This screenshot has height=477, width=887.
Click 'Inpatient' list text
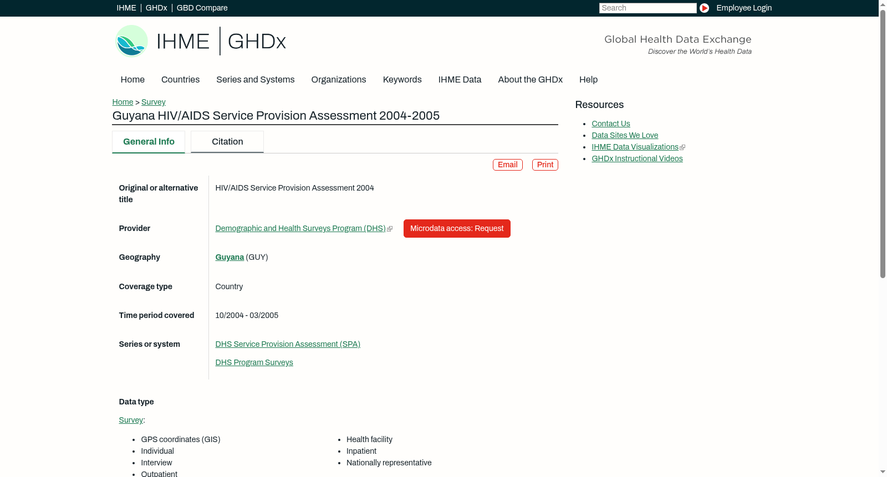click(361, 451)
